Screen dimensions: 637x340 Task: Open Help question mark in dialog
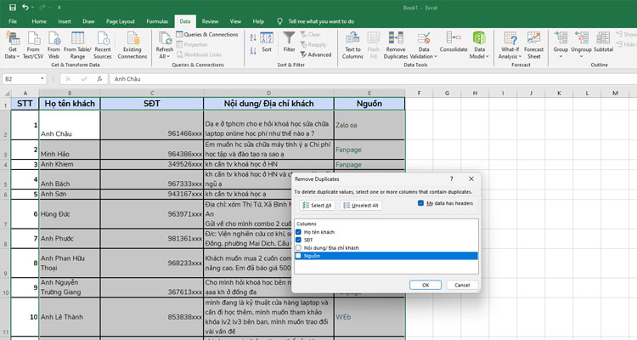coord(451,178)
